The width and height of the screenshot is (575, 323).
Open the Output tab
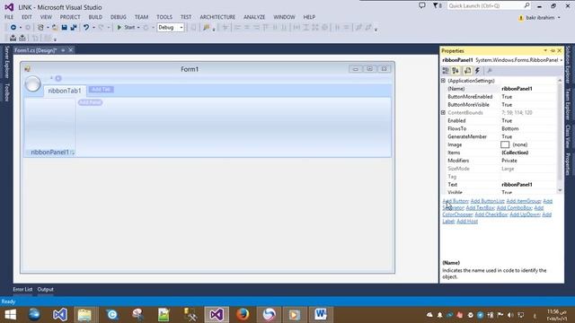point(46,289)
